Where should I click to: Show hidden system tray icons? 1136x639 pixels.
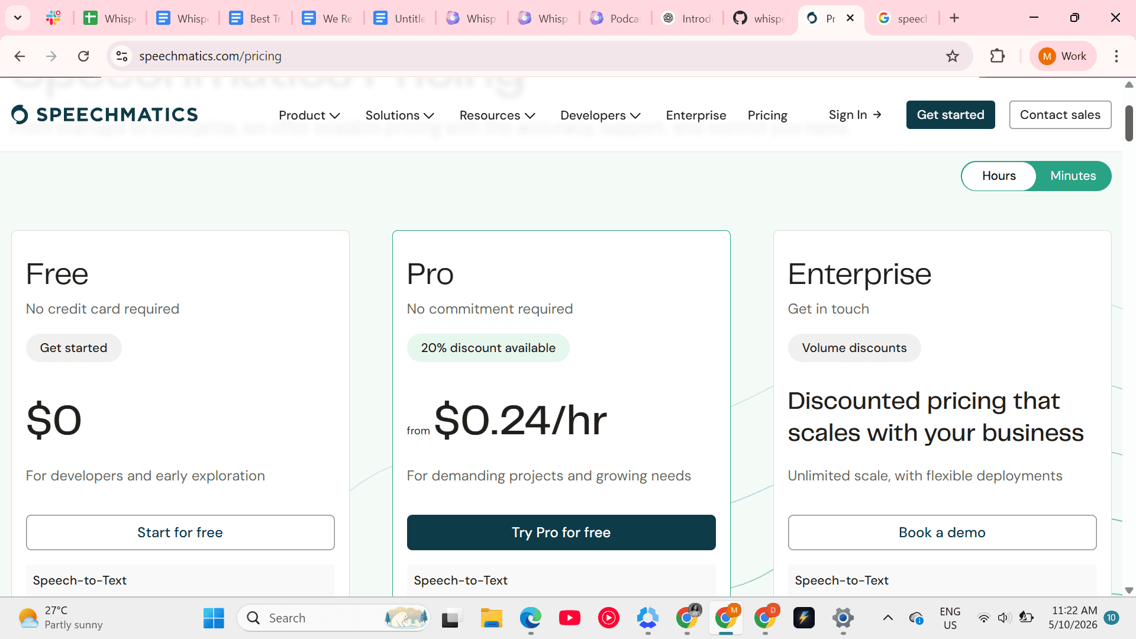[x=888, y=618]
